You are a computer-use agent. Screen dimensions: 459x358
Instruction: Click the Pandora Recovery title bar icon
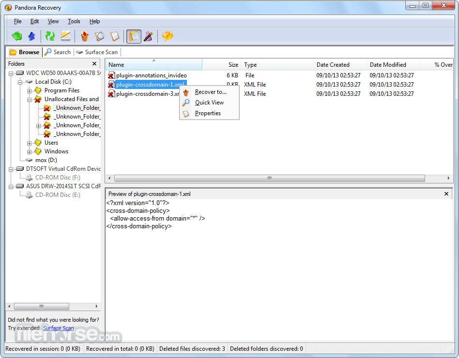9,8
